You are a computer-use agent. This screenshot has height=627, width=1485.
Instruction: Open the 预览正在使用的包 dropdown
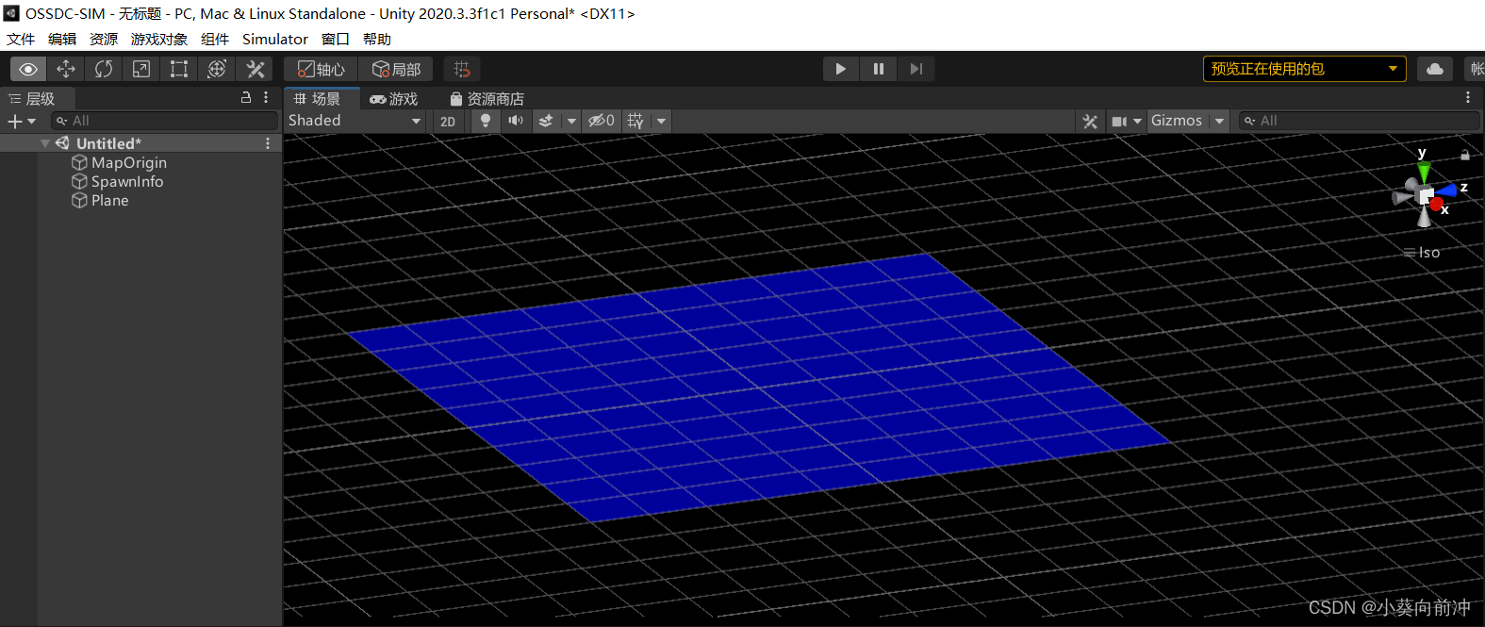coord(1305,69)
